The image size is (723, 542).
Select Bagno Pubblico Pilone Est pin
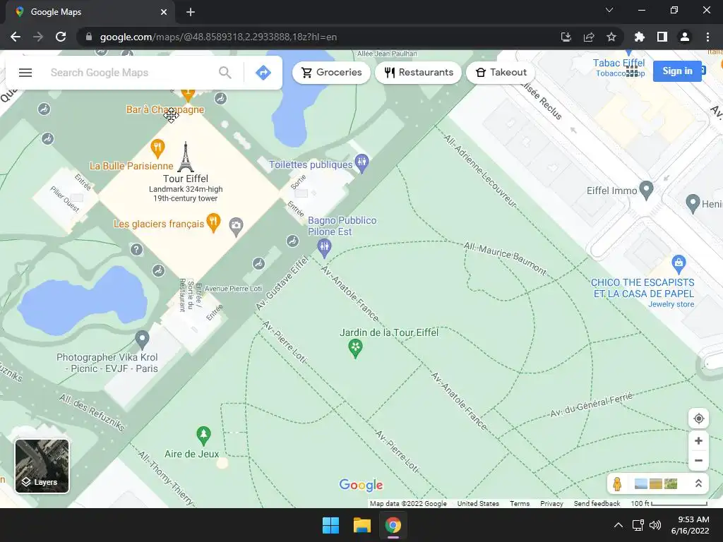pos(325,248)
